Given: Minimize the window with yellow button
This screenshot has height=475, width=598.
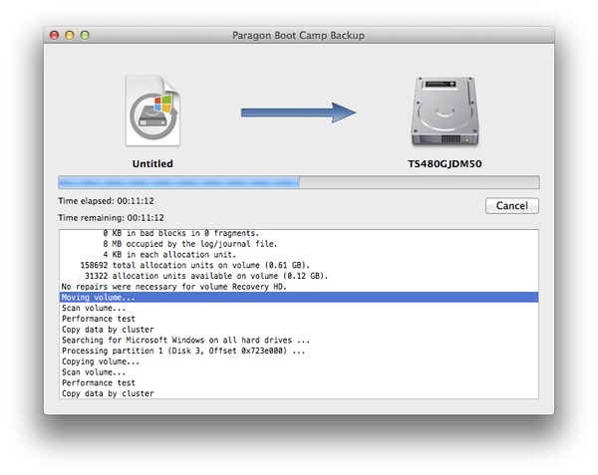Looking at the screenshot, I should (70, 35).
